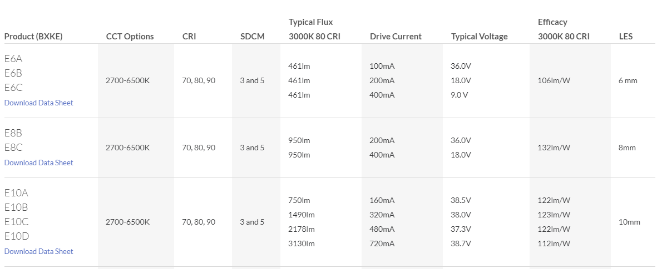Click the Typical Voltage column header
This screenshot has height=269, width=657.
479,37
